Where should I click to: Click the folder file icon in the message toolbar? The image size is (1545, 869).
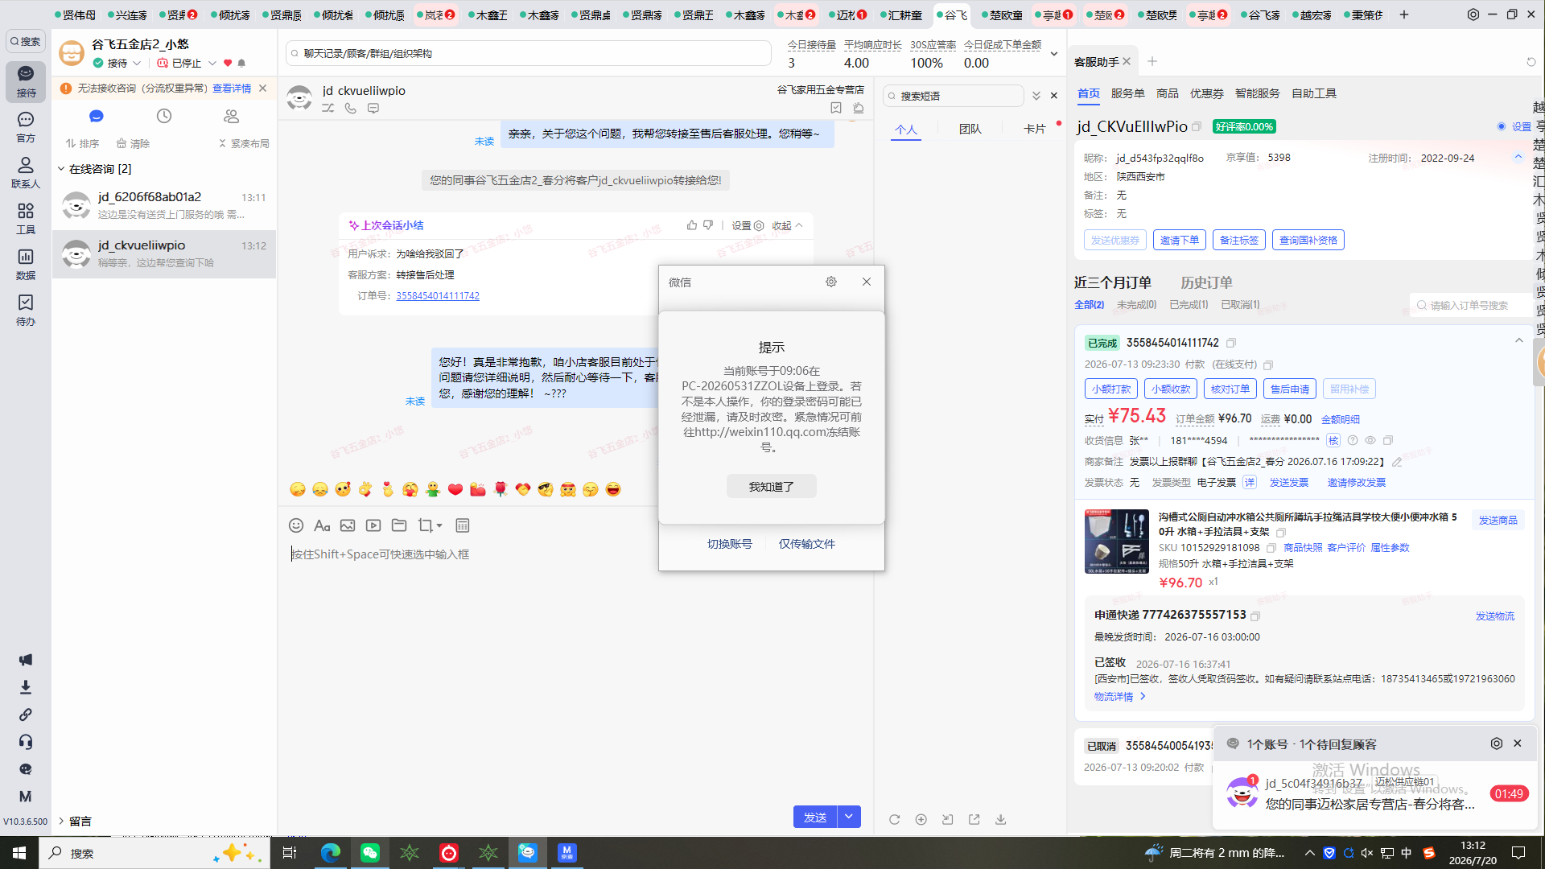point(399,525)
